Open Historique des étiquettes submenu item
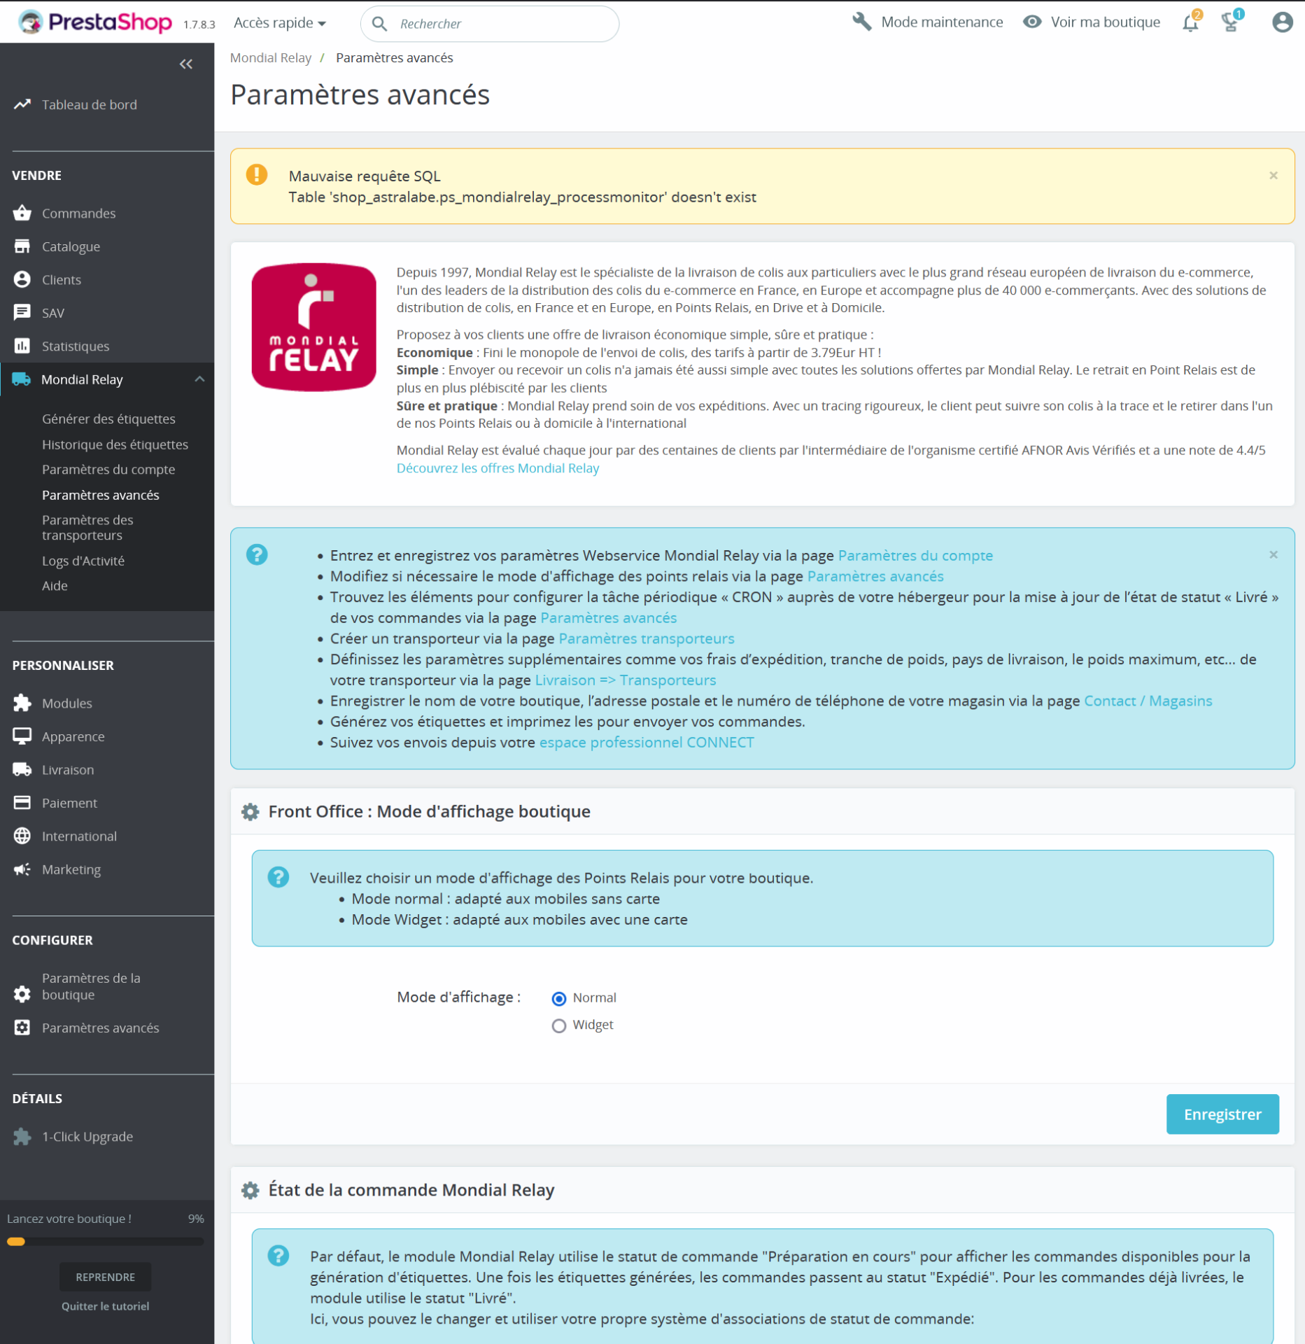This screenshot has width=1305, height=1344. (x=115, y=444)
